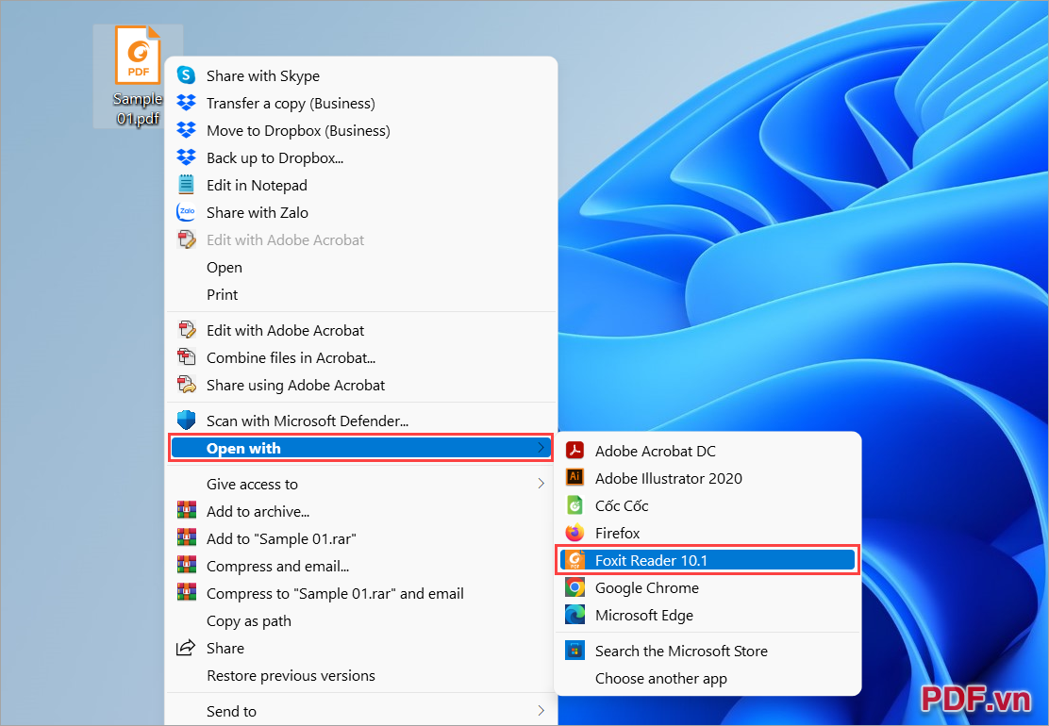The image size is (1049, 726).
Task: Click the Cốc Cốc browser icon
Action: tap(574, 505)
